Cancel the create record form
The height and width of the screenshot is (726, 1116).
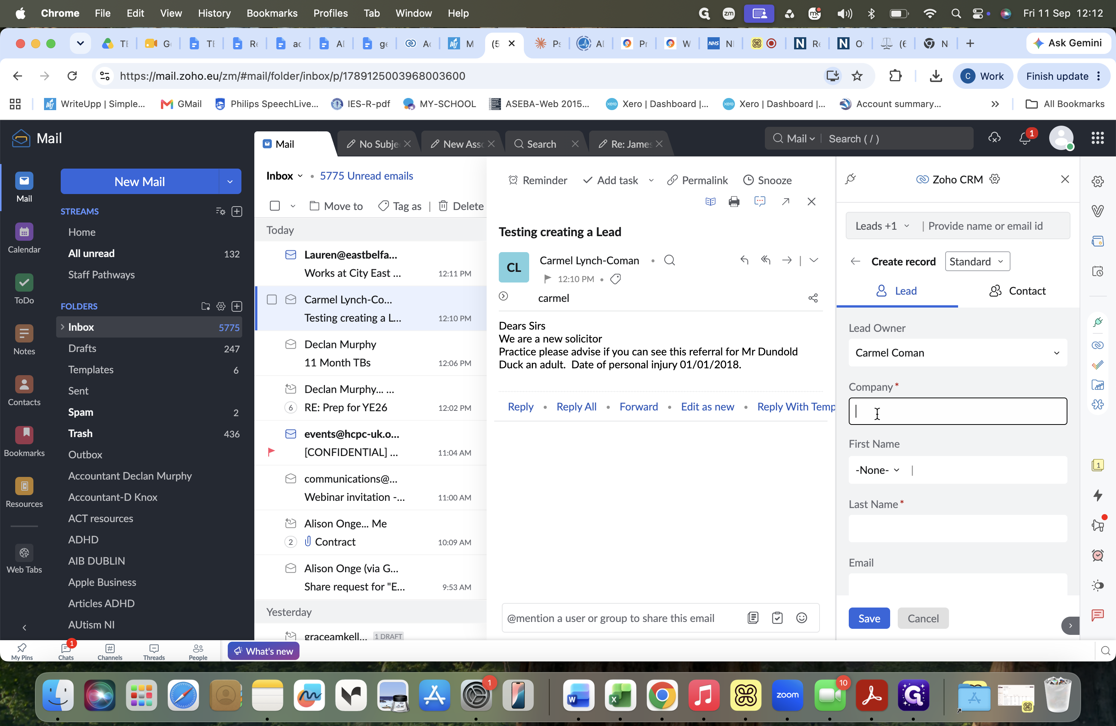coord(923,618)
